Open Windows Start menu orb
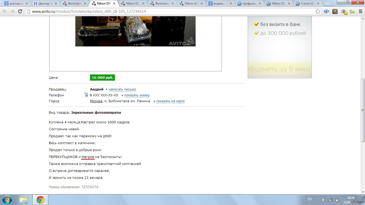The height and width of the screenshot is (205, 365). coord(7,200)
